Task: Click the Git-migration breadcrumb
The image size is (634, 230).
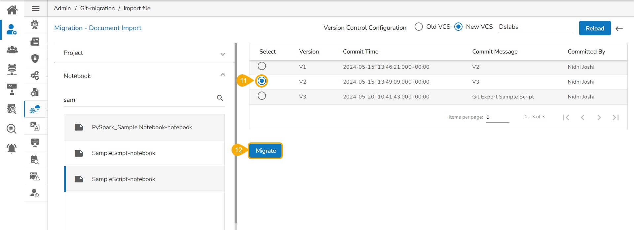Action: pyautogui.click(x=97, y=8)
